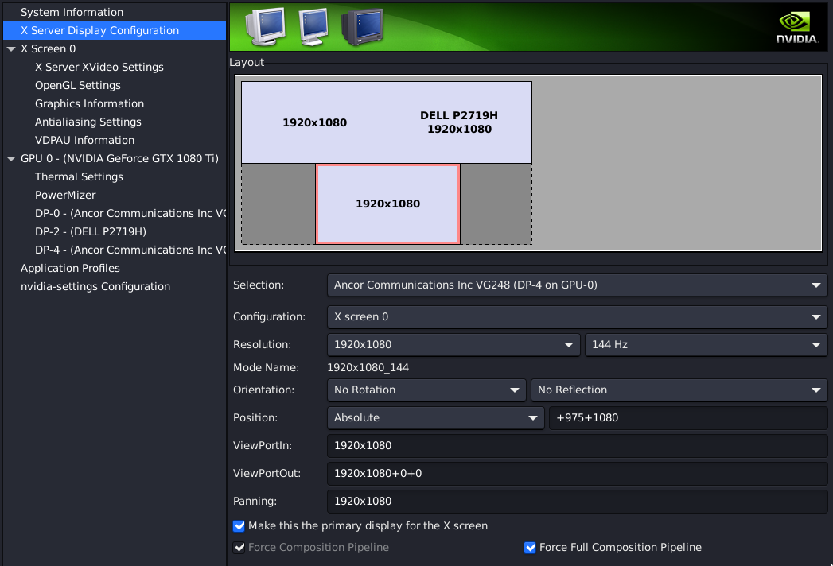Open the display Selection dropdown
Screen dimensions: 833x566
coord(577,285)
